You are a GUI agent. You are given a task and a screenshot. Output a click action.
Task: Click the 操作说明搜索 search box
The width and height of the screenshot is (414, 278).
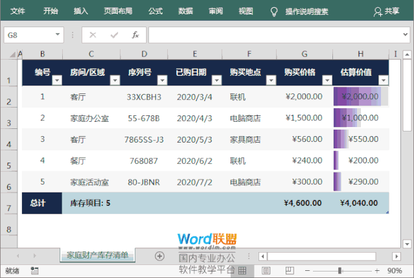coord(307,12)
